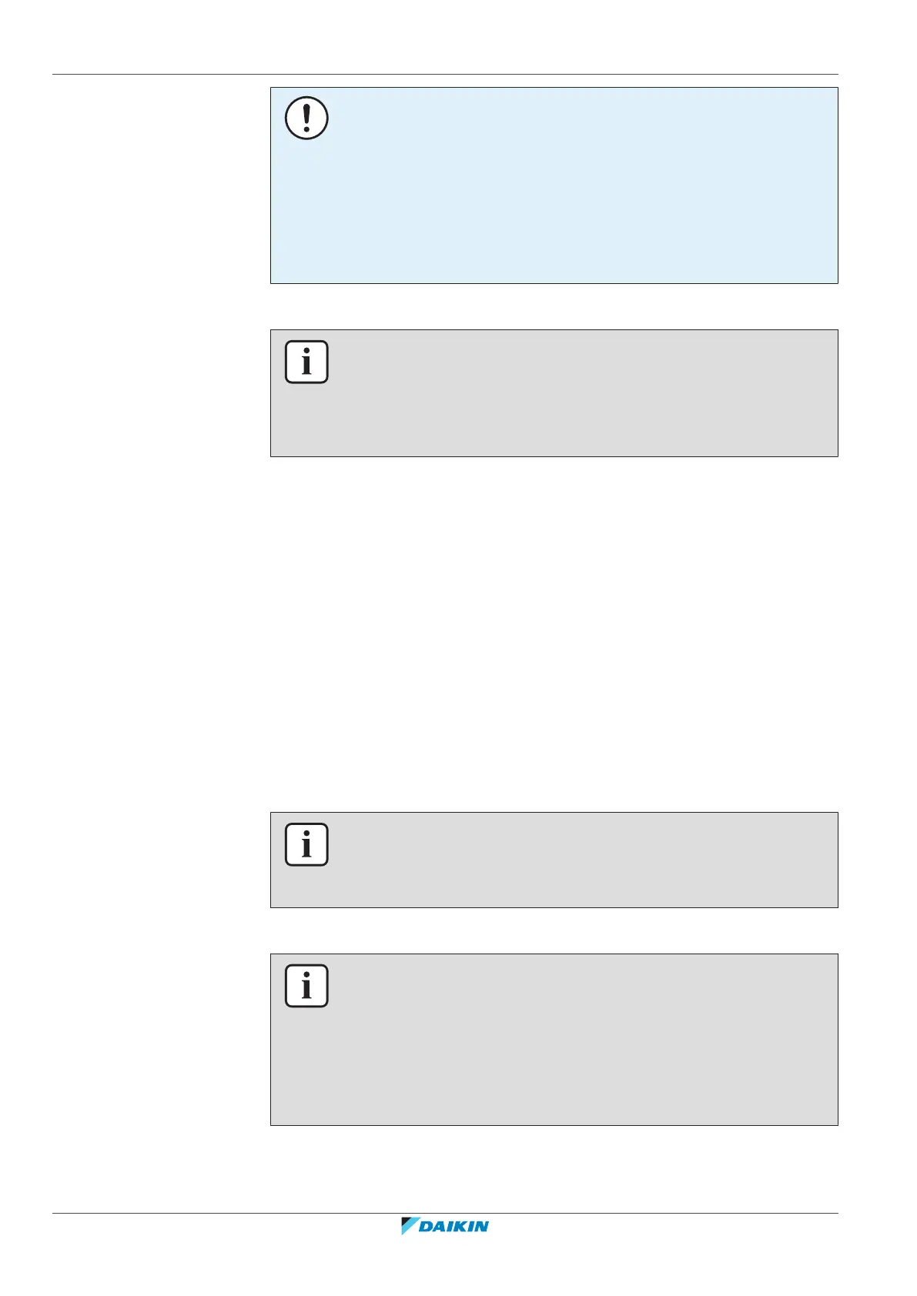The width and height of the screenshot is (917, 1296).
Task: Click the exclamation mark notice icon
Action: coord(306,118)
